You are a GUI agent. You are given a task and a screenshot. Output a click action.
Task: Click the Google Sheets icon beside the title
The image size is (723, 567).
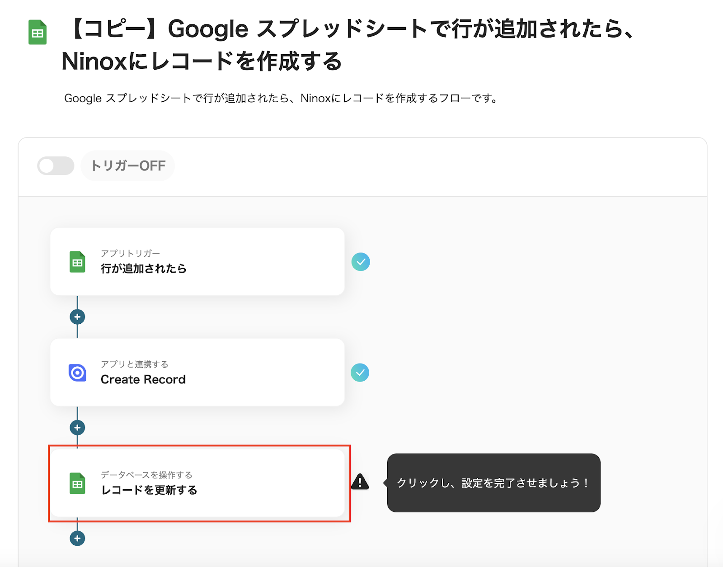(x=38, y=33)
